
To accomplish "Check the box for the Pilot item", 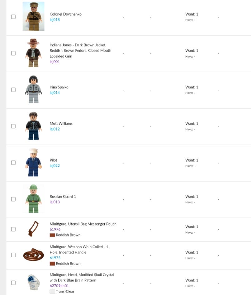I will pos(13,163).
